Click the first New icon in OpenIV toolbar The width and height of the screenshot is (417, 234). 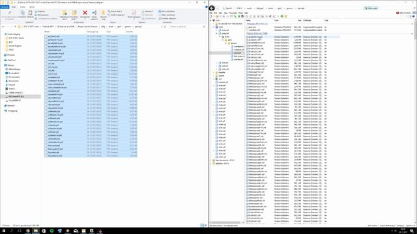pos(211,16)
